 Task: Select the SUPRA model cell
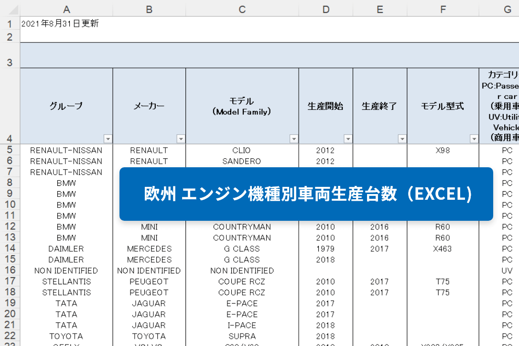coord(242,336)
